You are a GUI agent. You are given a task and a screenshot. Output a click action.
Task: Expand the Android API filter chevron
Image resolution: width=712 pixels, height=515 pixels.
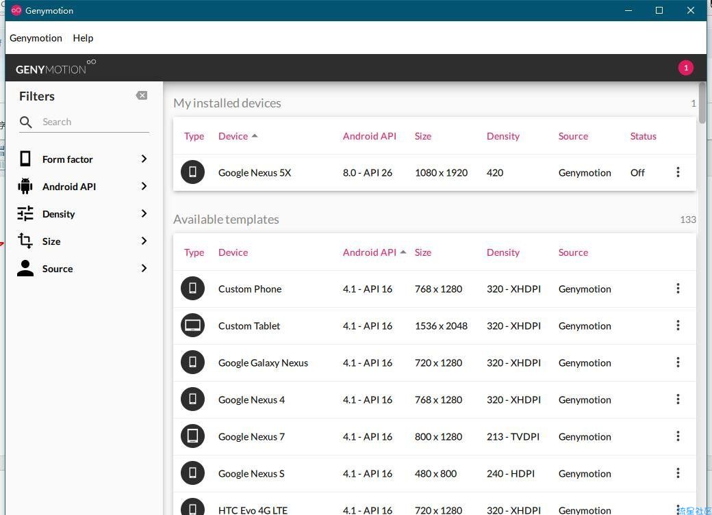pos(144,186)
